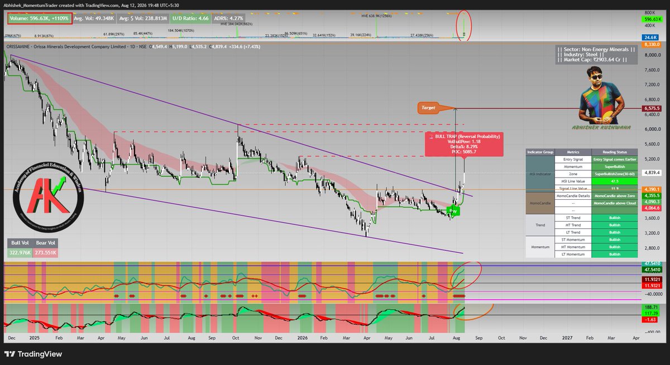Click the 4,090.3 price label

[x=652, y=202]
